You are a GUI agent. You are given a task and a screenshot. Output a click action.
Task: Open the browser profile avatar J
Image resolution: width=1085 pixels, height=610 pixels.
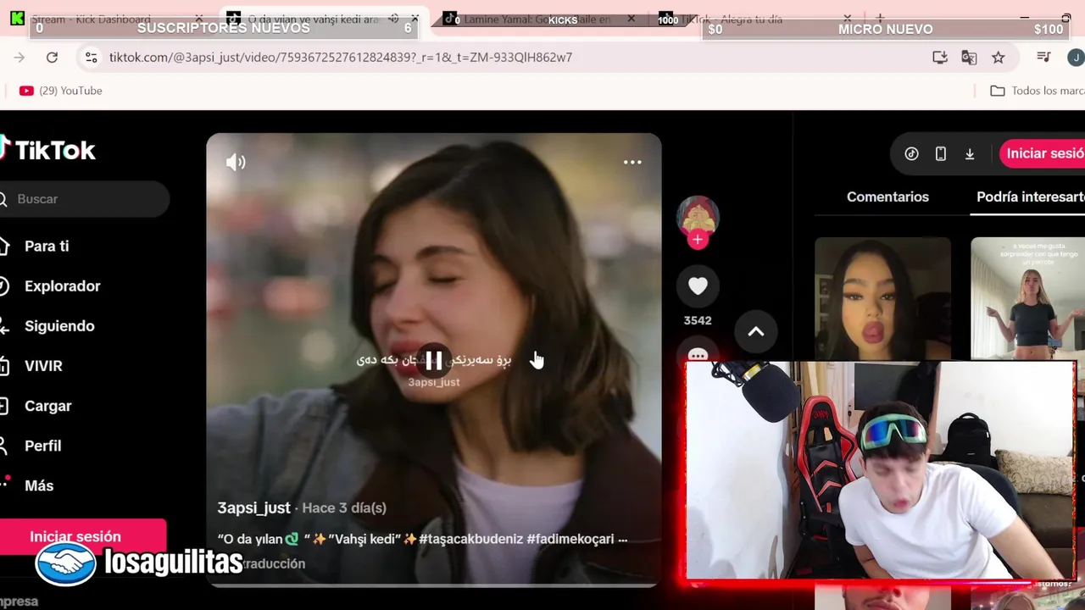(1075, 57)
